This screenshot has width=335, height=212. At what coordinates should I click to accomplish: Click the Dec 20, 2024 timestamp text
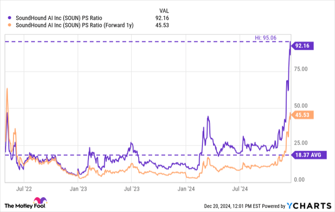coord(232,206)
